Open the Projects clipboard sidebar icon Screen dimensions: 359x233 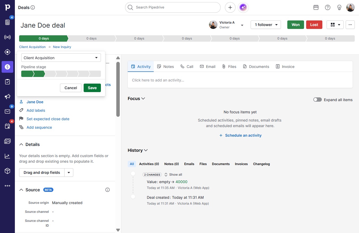tap(7, 82)
